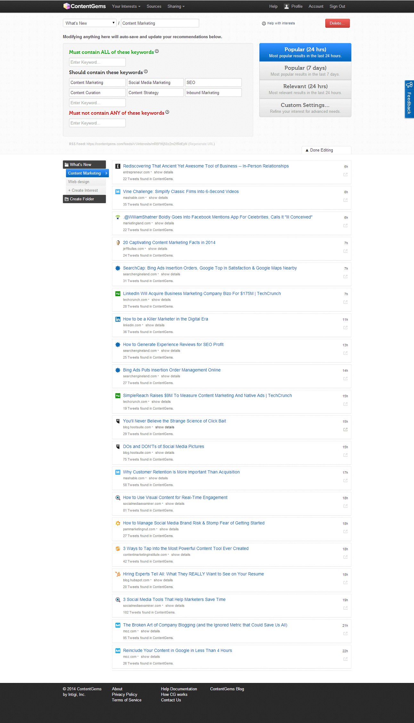Expand the Your Interests menu

click(126, 6)
